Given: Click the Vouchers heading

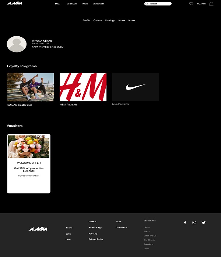Looking at the screenshot, I should (x=15, y=126).
